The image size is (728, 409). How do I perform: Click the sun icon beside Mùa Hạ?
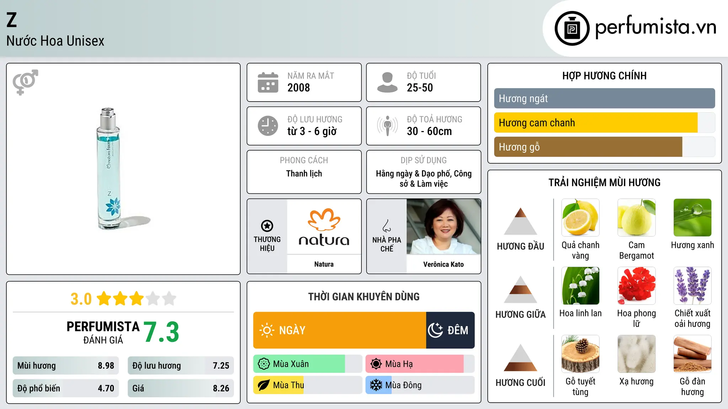376,364
